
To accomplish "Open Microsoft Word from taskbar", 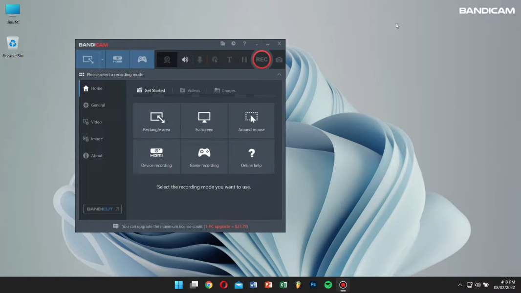I will (x=254, y=285).
